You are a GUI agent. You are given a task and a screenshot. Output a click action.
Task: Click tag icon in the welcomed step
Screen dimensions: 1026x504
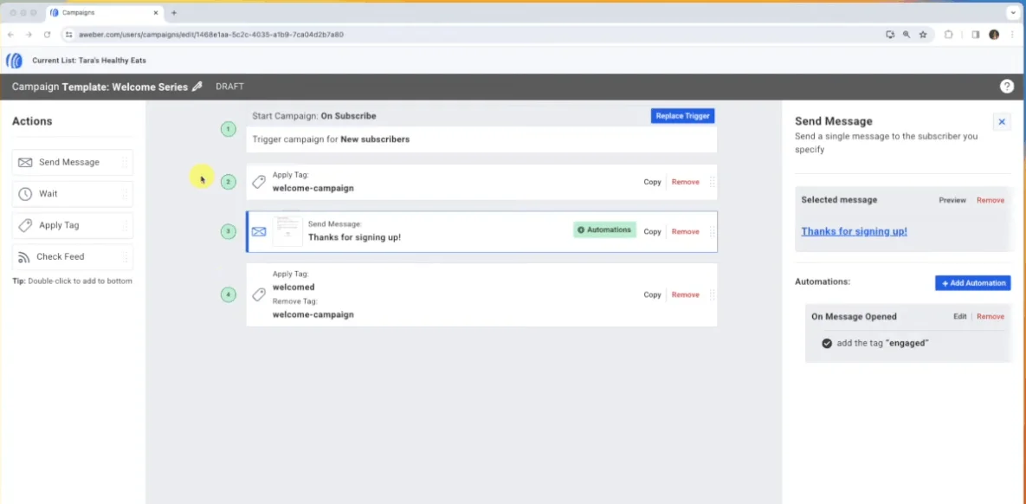click(x=259, y=294)
